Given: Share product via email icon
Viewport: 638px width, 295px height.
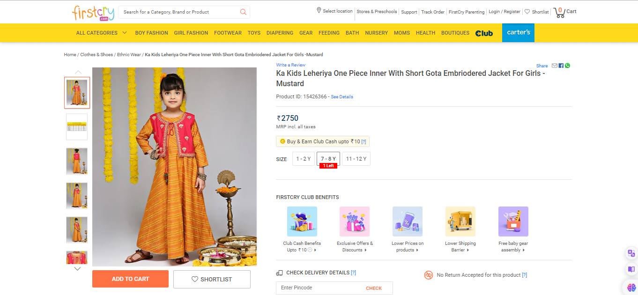Looking at the screenshot, I should pyautogui.click(x=555, y=66).
